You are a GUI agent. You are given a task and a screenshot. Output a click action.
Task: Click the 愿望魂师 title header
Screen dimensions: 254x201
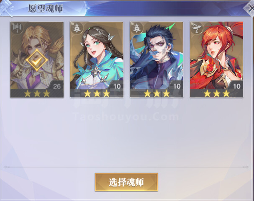pos(46,8)
